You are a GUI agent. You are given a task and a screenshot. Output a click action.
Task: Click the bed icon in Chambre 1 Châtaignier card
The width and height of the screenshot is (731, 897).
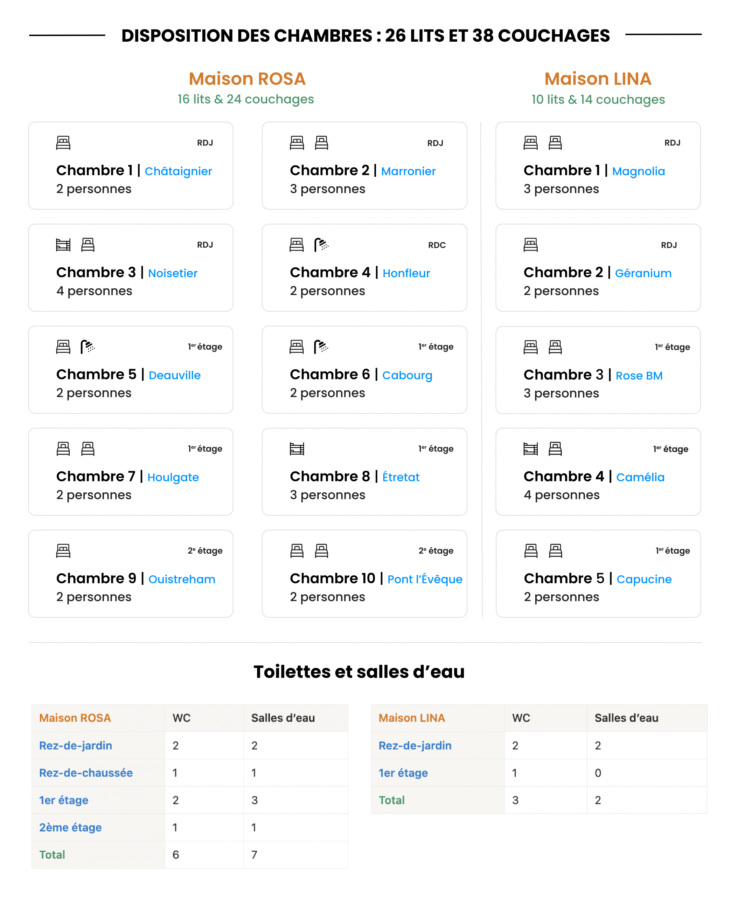[x=63, y=143]
